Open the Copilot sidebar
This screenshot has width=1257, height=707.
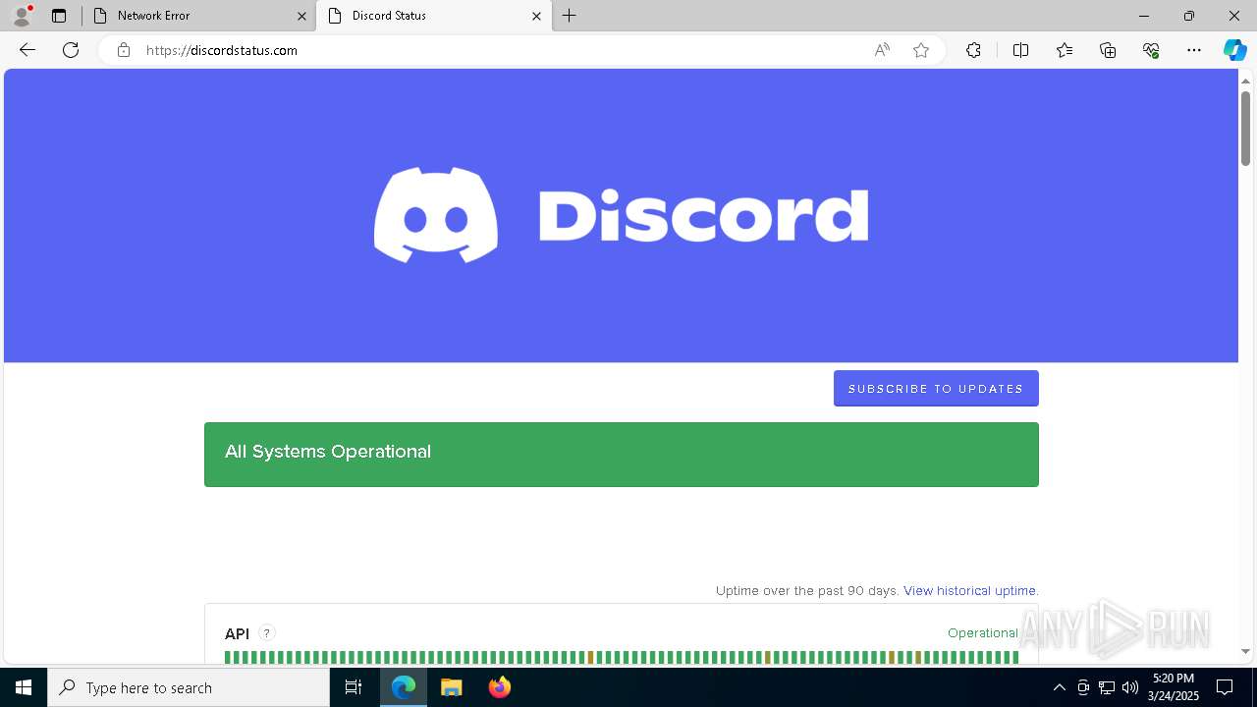[x=1234, y=50]
